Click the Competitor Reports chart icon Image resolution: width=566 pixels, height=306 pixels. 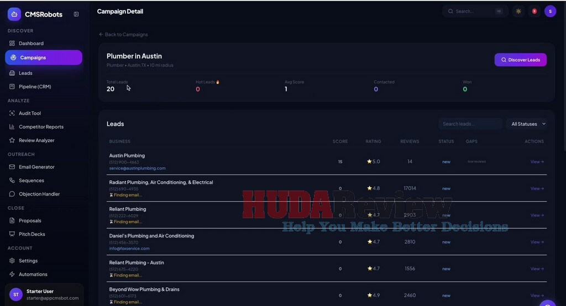[x=12, y=126]
